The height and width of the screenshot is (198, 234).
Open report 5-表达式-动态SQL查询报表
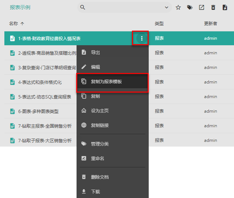point(44,97)
